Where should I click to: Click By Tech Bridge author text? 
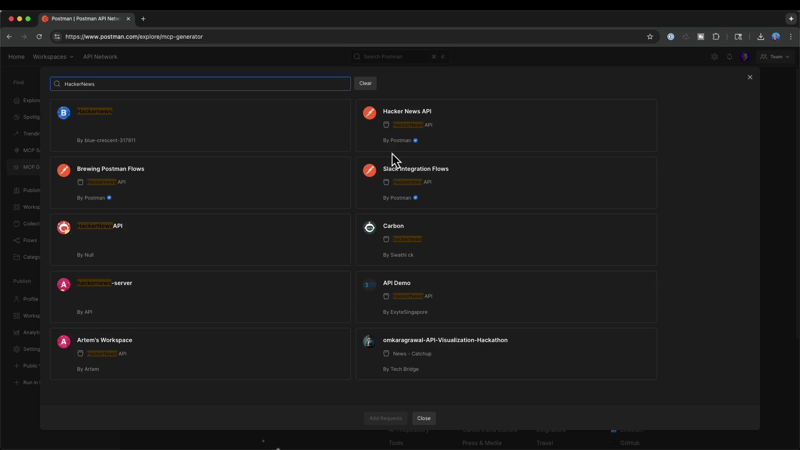(x=401, y=369)
